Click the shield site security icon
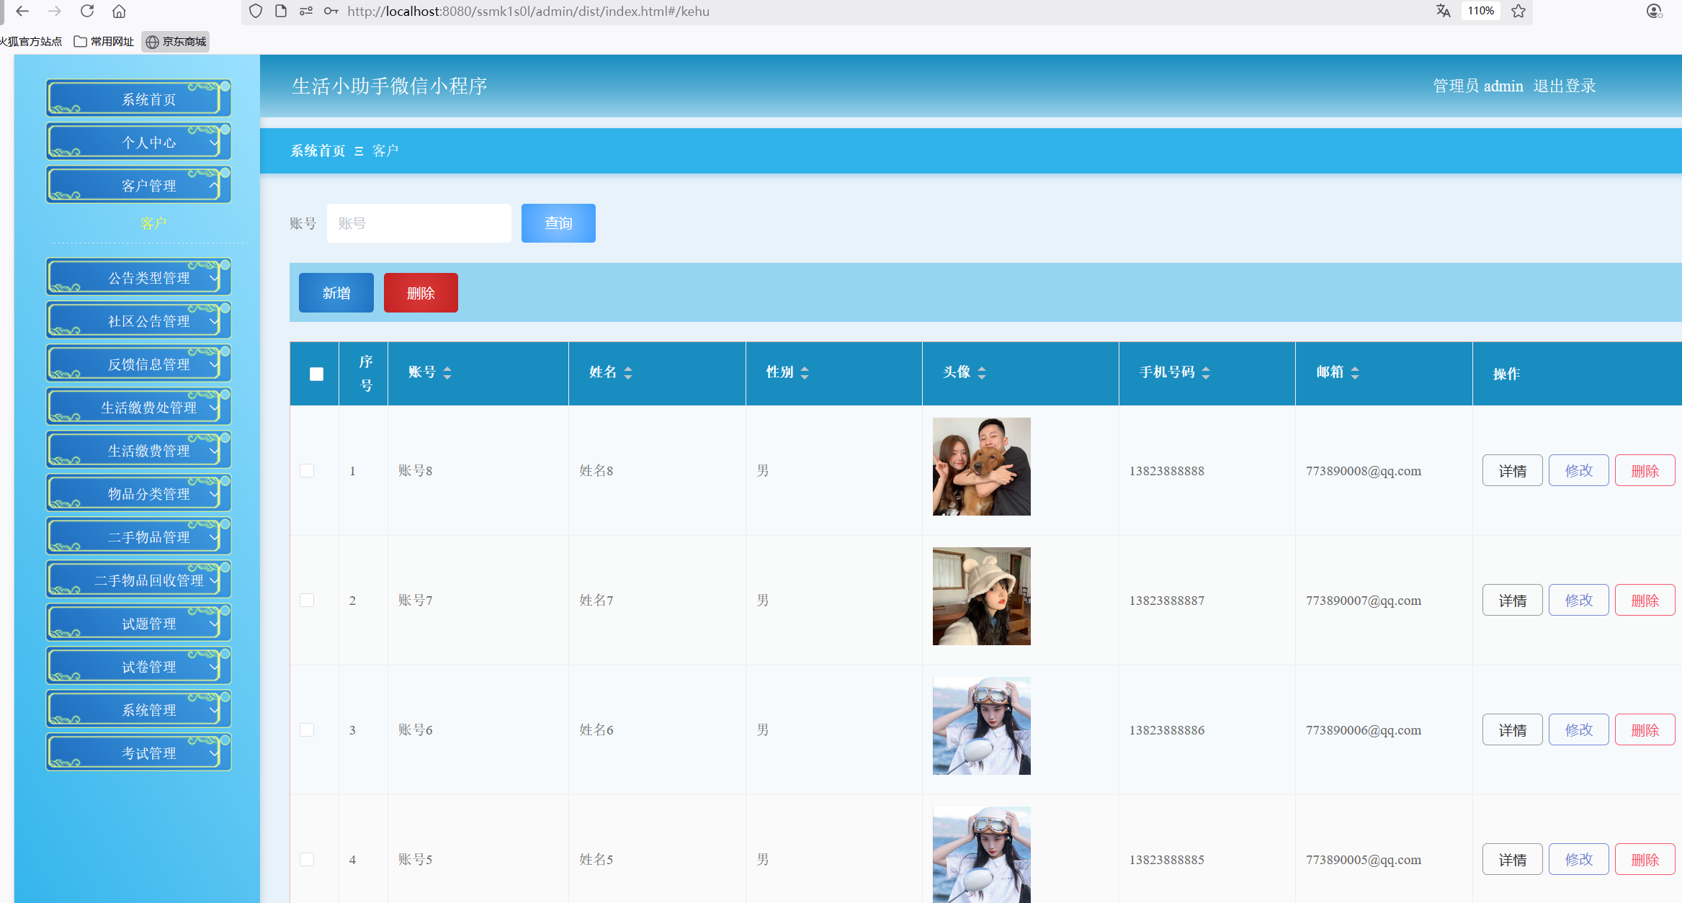Image resolution: width=1682 pixels, height=903 pixels. tap(256, 11)
